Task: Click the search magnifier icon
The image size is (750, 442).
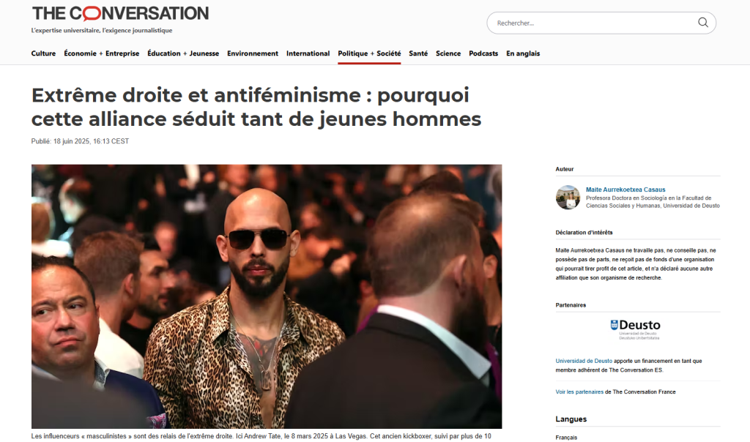Action: tap(702, 23)
